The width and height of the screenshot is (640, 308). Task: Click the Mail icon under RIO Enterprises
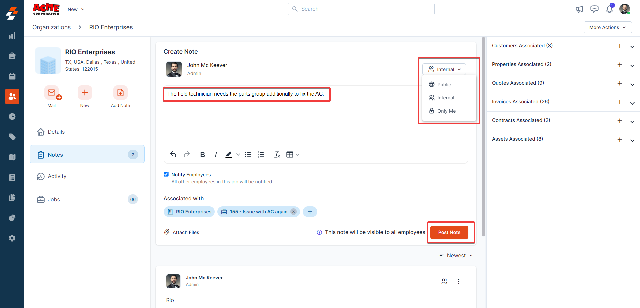point(52,93)
